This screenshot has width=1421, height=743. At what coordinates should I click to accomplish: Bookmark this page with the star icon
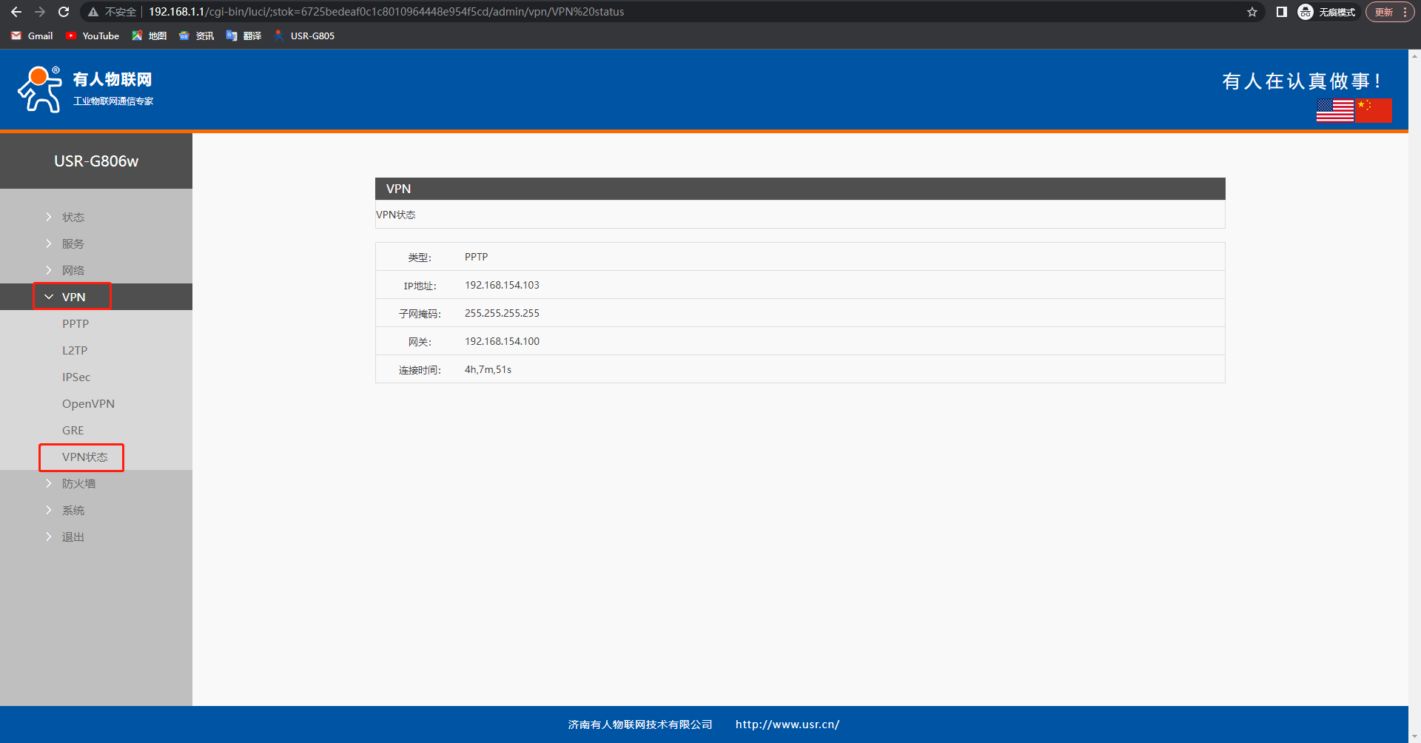pyautogui.click(x=1252, y=12)
